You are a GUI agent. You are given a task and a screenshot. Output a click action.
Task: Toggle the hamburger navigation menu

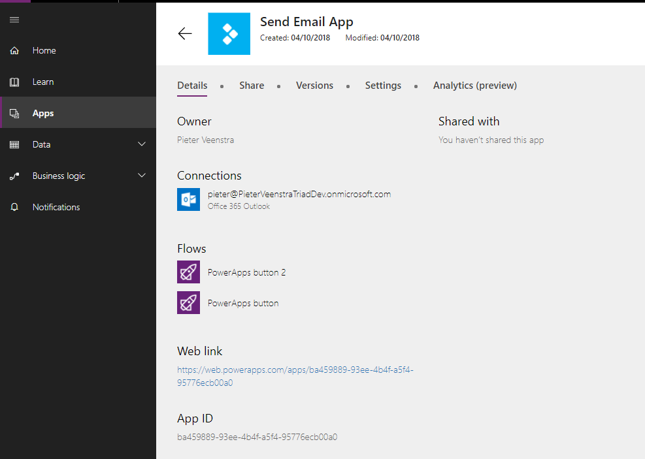coord(14,20)
